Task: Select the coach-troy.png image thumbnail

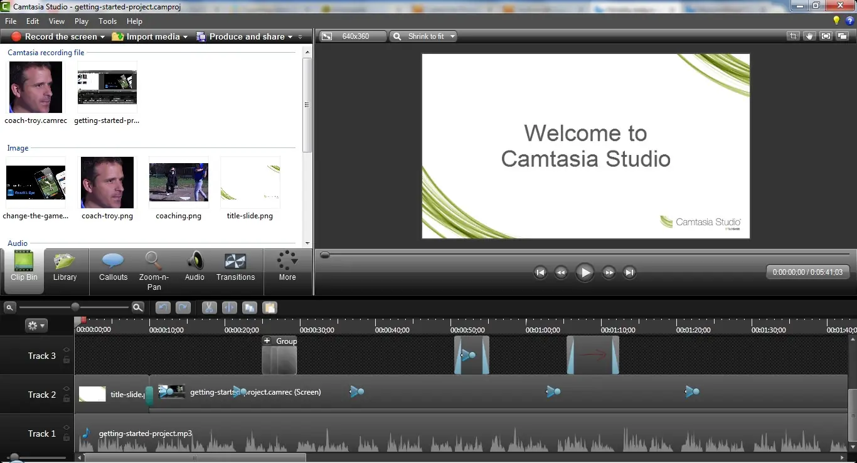Action: coord(107,182)
